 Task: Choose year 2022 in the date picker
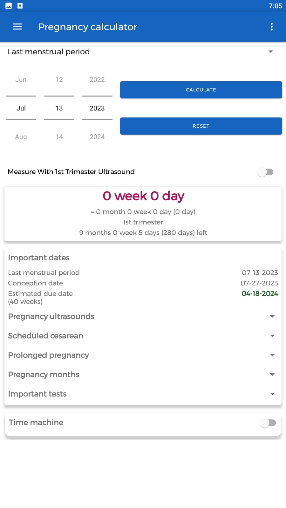point(97,80)
